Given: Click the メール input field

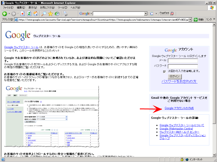Looking at the screenshot, I should point(183,61).
